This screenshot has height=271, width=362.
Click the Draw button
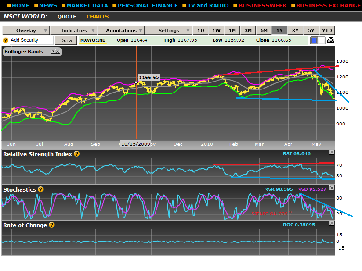tap(66, 40)
